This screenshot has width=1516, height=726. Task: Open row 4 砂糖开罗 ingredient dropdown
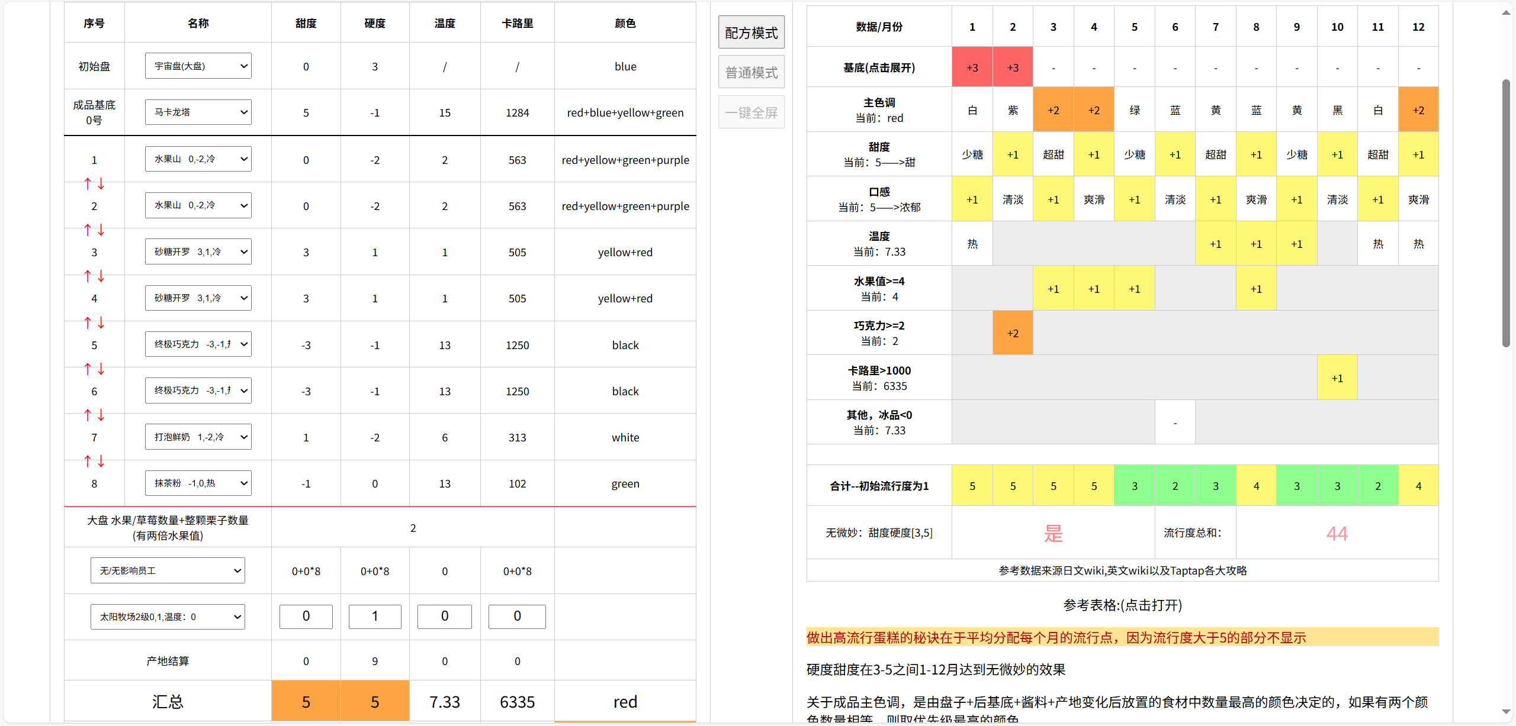pos(198,298)
